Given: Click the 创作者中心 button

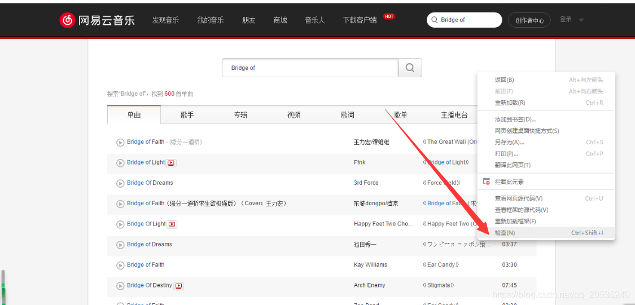Looking at the screenshot, I should (x=530, y=20).
